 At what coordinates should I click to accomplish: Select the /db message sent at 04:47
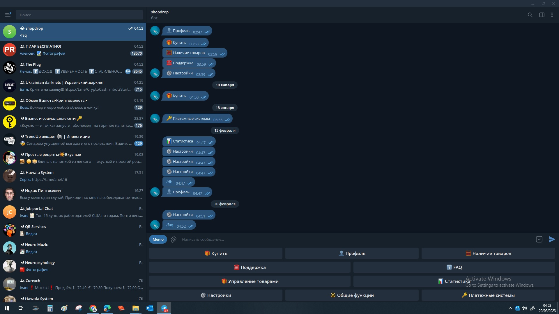[x=179, y=182]
